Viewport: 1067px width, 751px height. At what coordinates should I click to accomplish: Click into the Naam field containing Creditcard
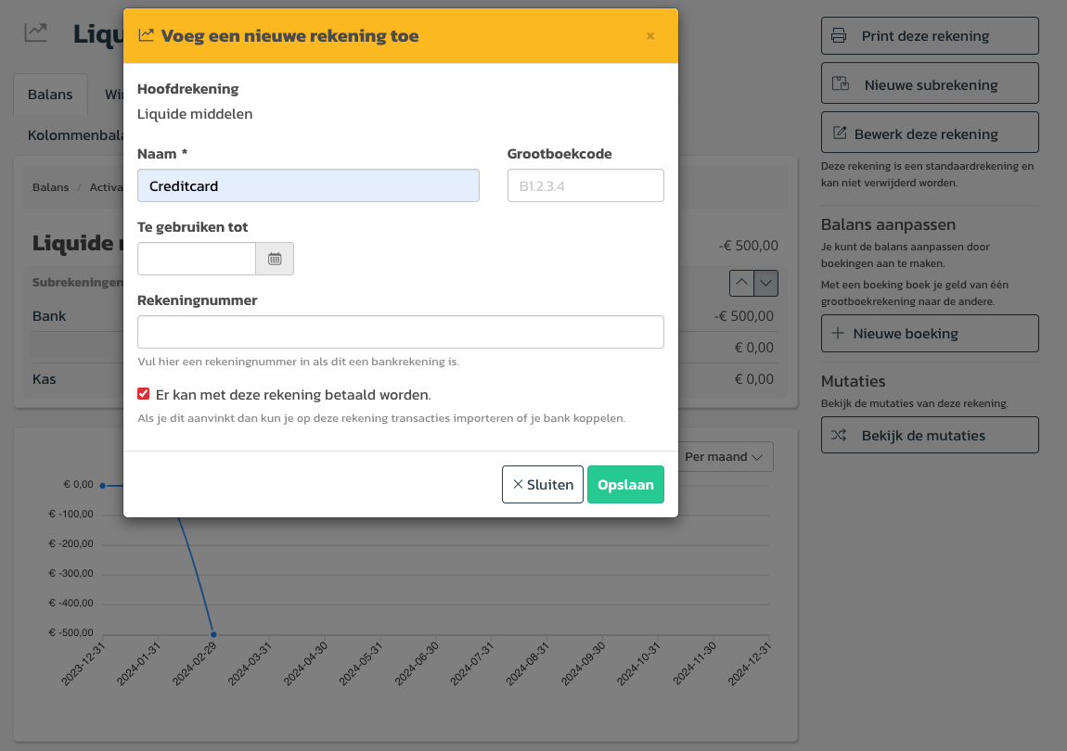(x=308, y=185)
